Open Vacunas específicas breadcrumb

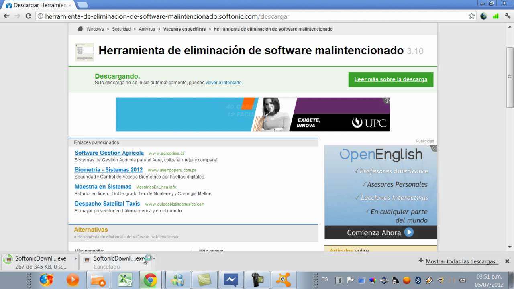[x=184, y=29]
